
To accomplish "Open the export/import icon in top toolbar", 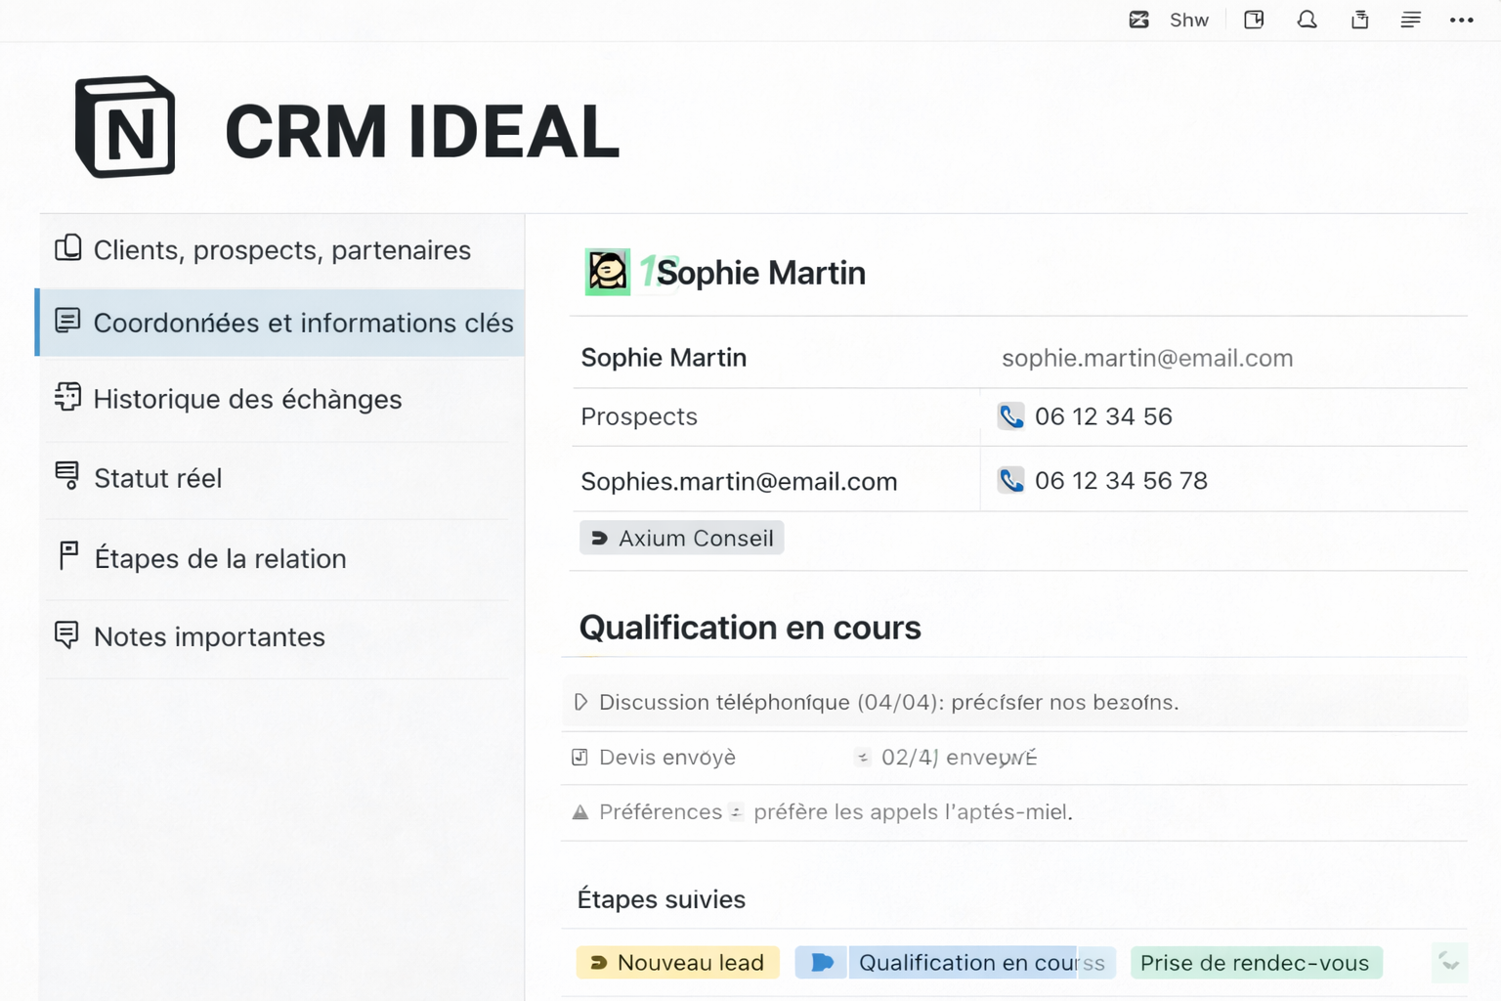I will [x=1359, y=19].
